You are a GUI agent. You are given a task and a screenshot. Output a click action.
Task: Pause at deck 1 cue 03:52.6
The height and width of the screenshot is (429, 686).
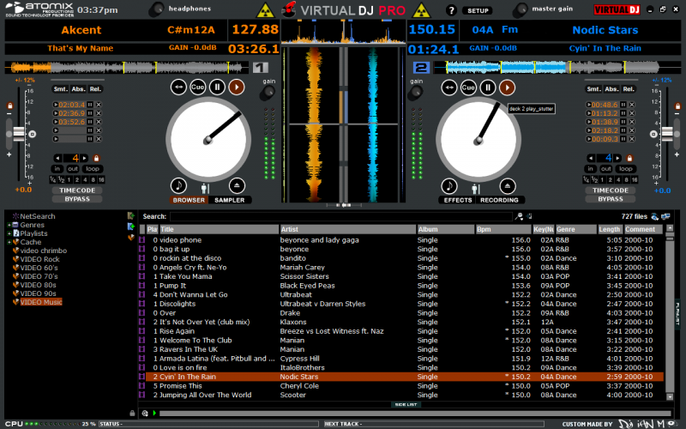[x=90, y=122]
